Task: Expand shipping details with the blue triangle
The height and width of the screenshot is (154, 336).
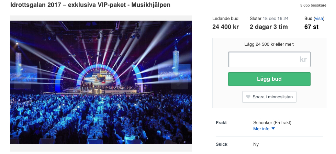Action: (x=273, y=129)
